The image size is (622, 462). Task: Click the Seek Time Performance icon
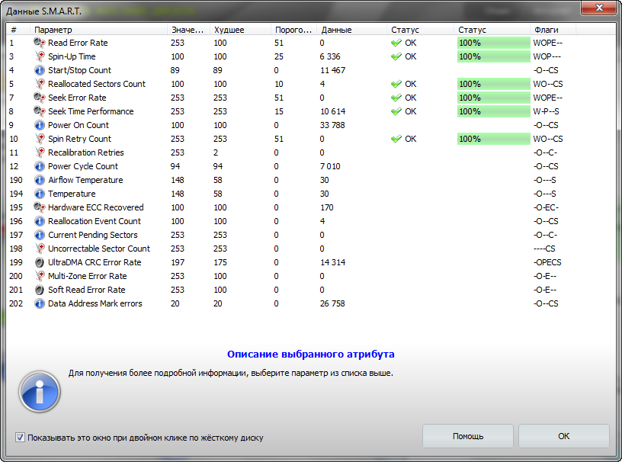coord(39,111)
